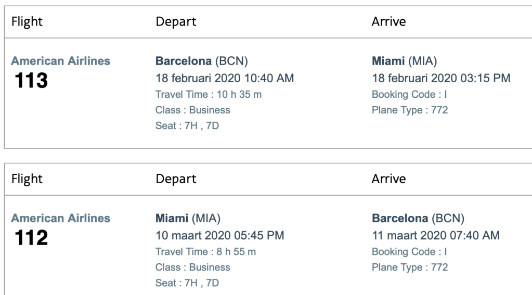This screenshot has height=295, width=532.
Task: Click Barcelona (BCN) arrival in second flight
Action: click(418, 219)
